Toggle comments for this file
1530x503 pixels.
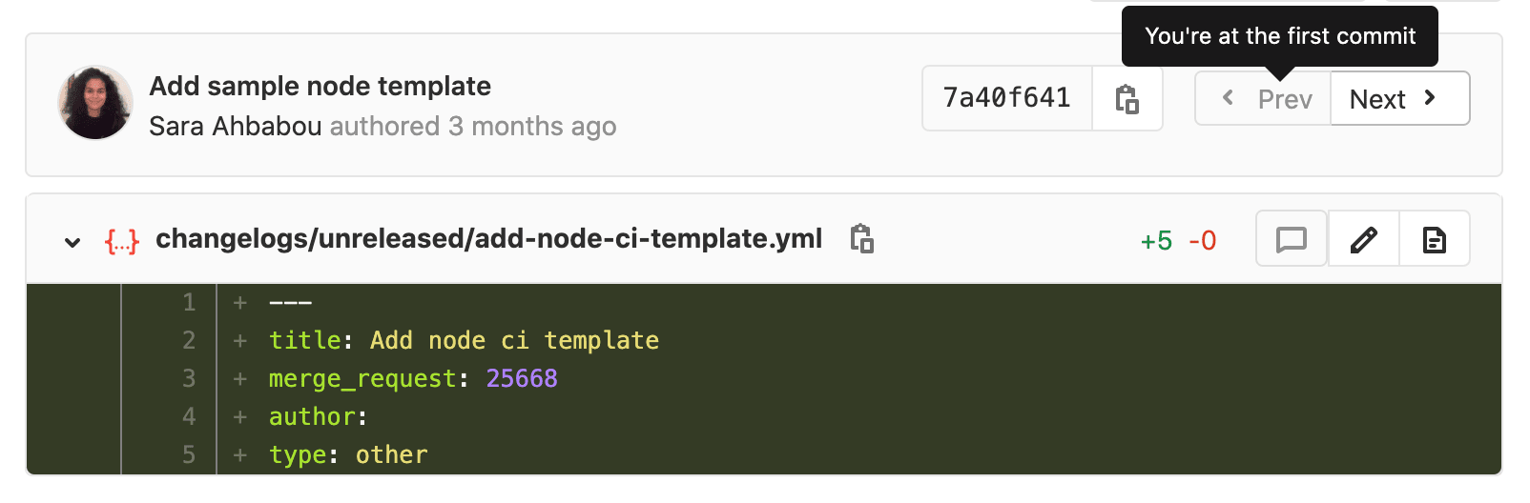coord(1291,239)
